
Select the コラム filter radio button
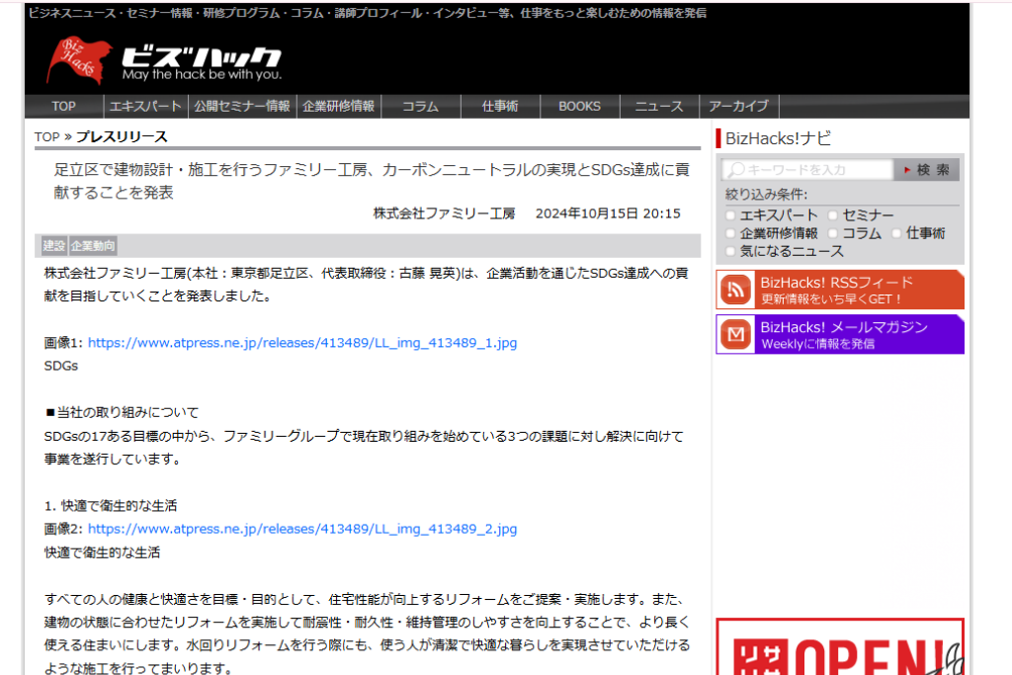pyautogui.click(x=832, y=233)
